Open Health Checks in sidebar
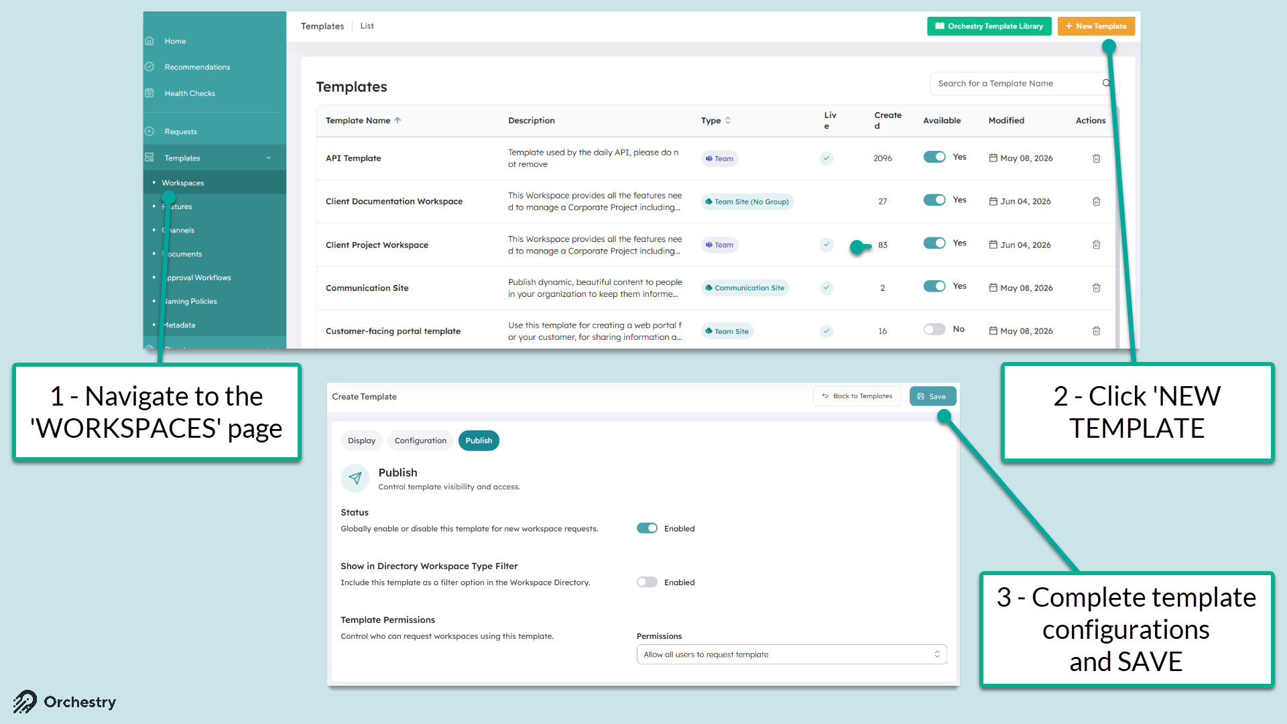This screenshot has width=1287, height=724. click(190, 93)
